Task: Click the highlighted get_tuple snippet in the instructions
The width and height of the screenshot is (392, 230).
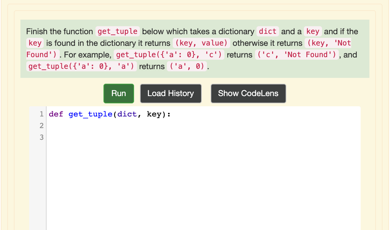Action: tap(117, 32)
